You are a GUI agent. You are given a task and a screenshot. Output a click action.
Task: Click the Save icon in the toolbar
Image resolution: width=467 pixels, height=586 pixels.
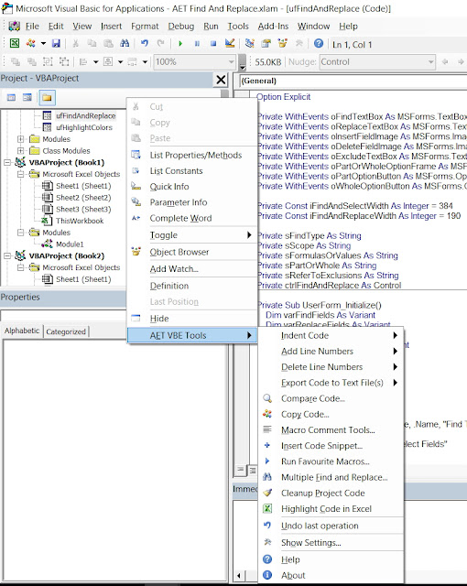click(x=56, y=44)
